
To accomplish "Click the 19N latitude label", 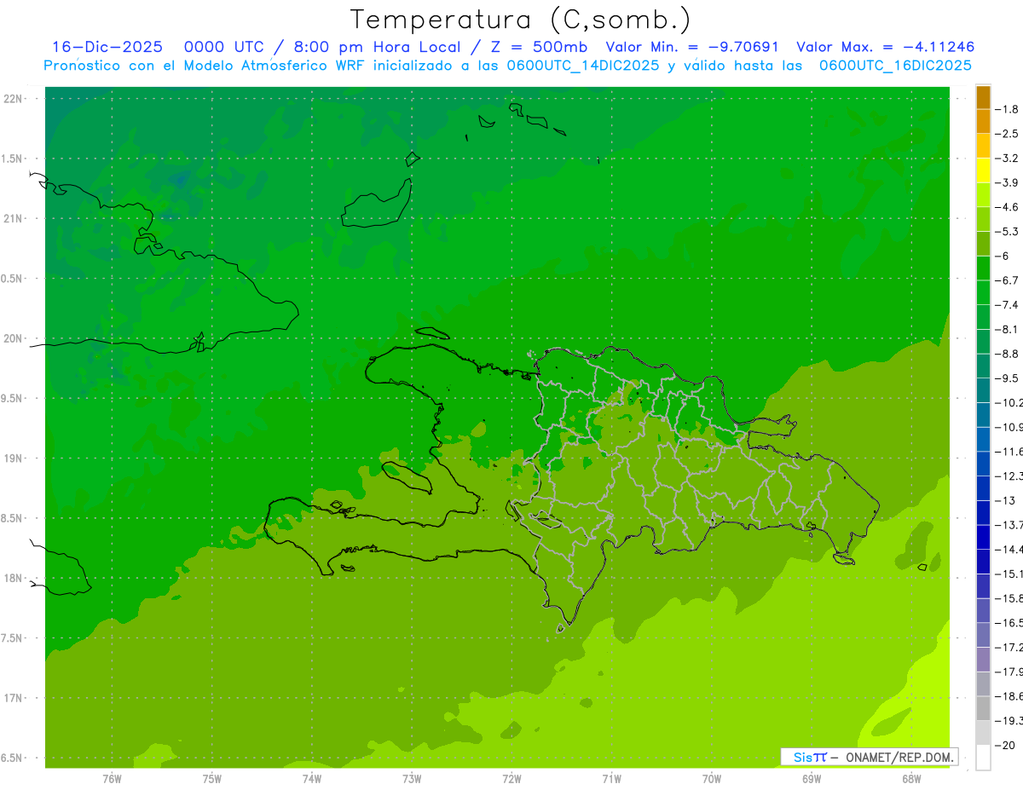I will 14,458.
